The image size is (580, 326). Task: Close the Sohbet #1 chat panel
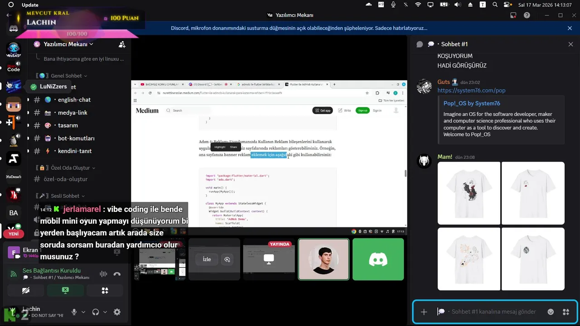pyautogui.click(x=570, y=44)
